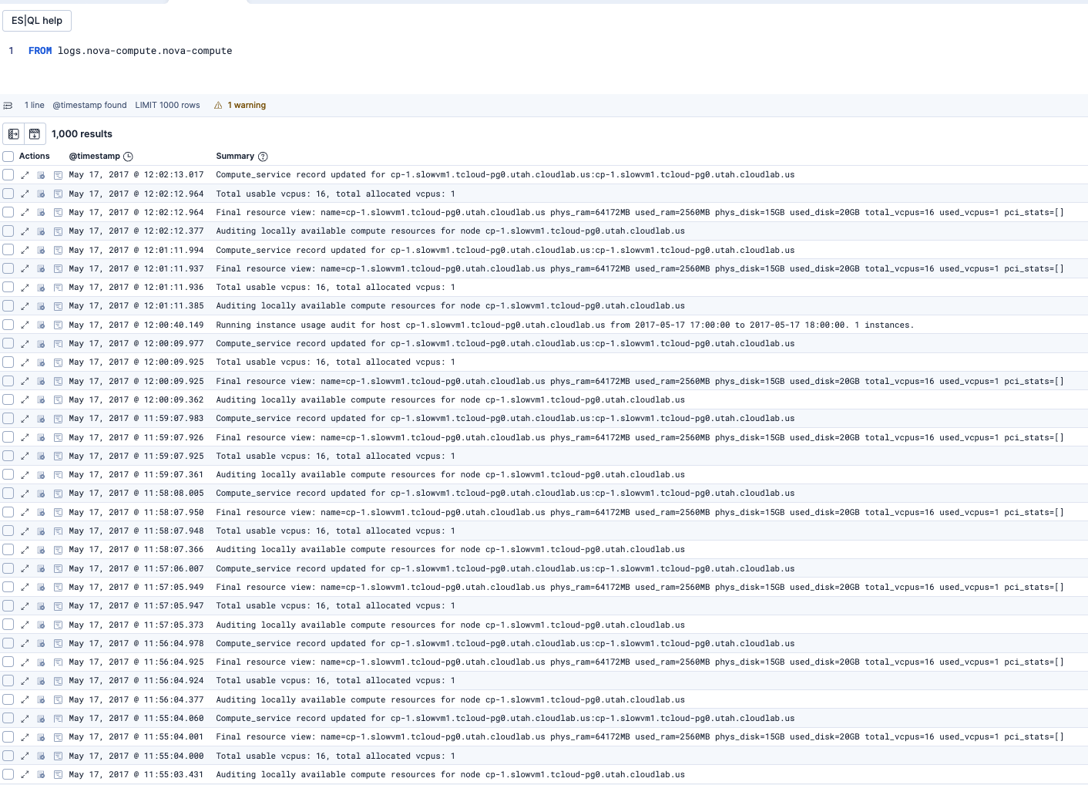Click the Final resource view text at 11:56:04.925

[x=640, y=662]
